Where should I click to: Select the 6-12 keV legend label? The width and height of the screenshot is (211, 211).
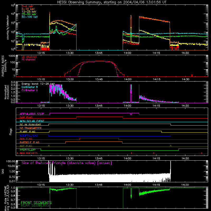[28, 9]
